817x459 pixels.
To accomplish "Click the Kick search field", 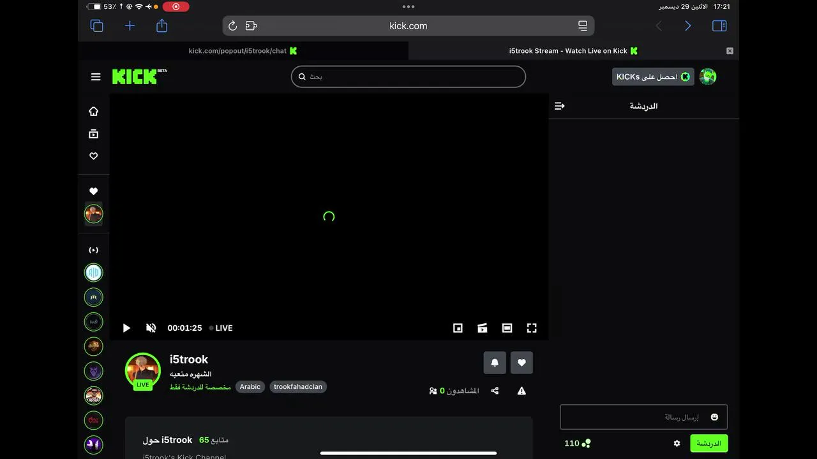I will [x=408, y=76].
